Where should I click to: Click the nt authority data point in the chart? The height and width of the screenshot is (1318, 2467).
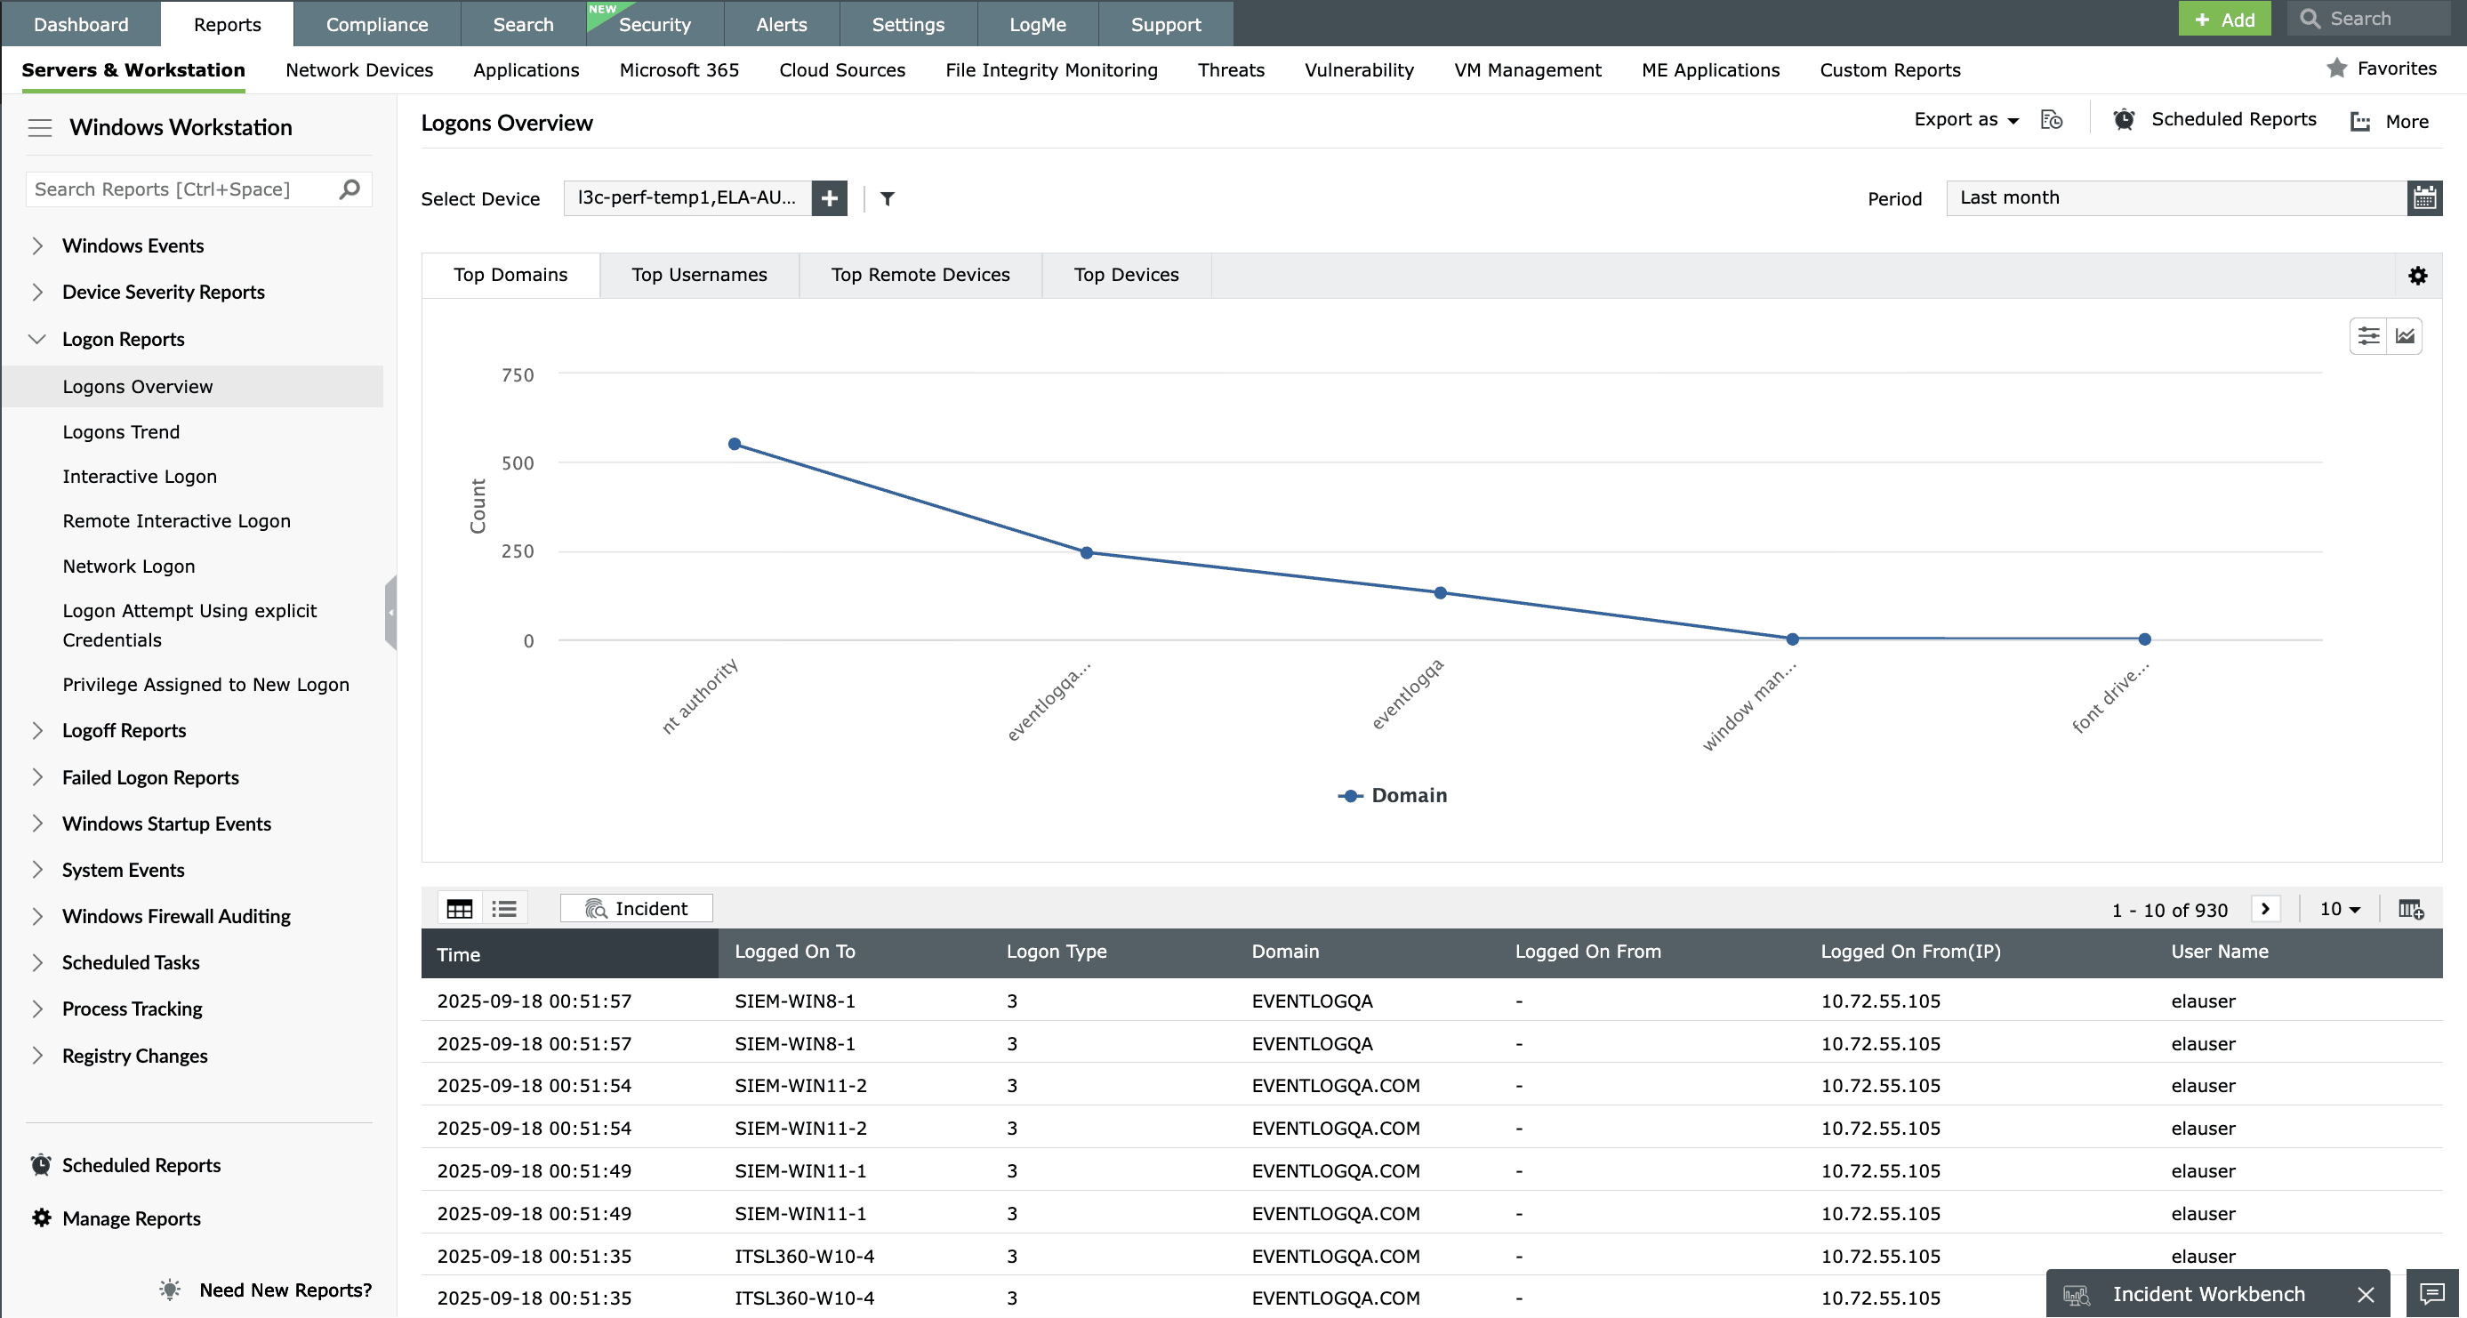pos(735,445)
